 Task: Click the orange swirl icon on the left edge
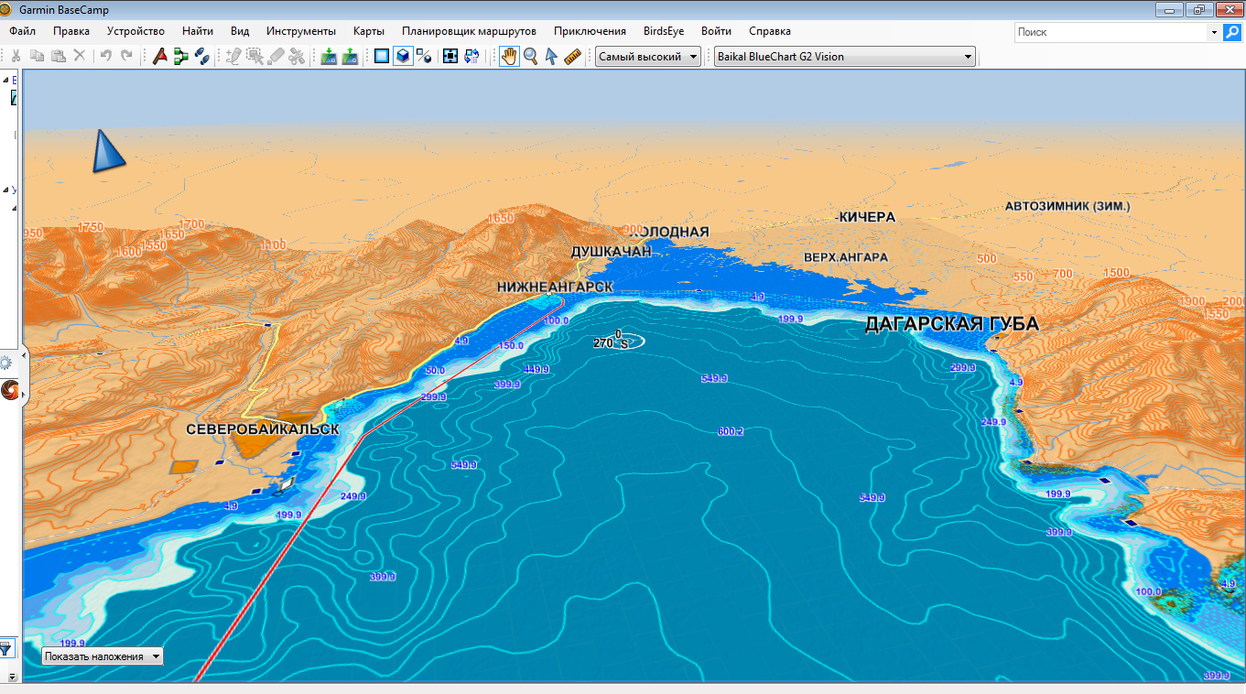coord(8,391)
